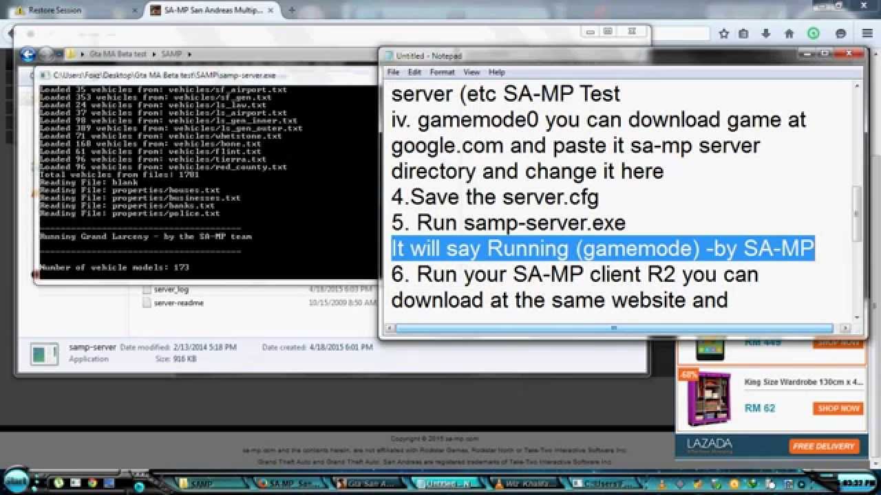The image size is (881, 495).
Task: Open Notepad Format menu
Action: pos(443,71)
